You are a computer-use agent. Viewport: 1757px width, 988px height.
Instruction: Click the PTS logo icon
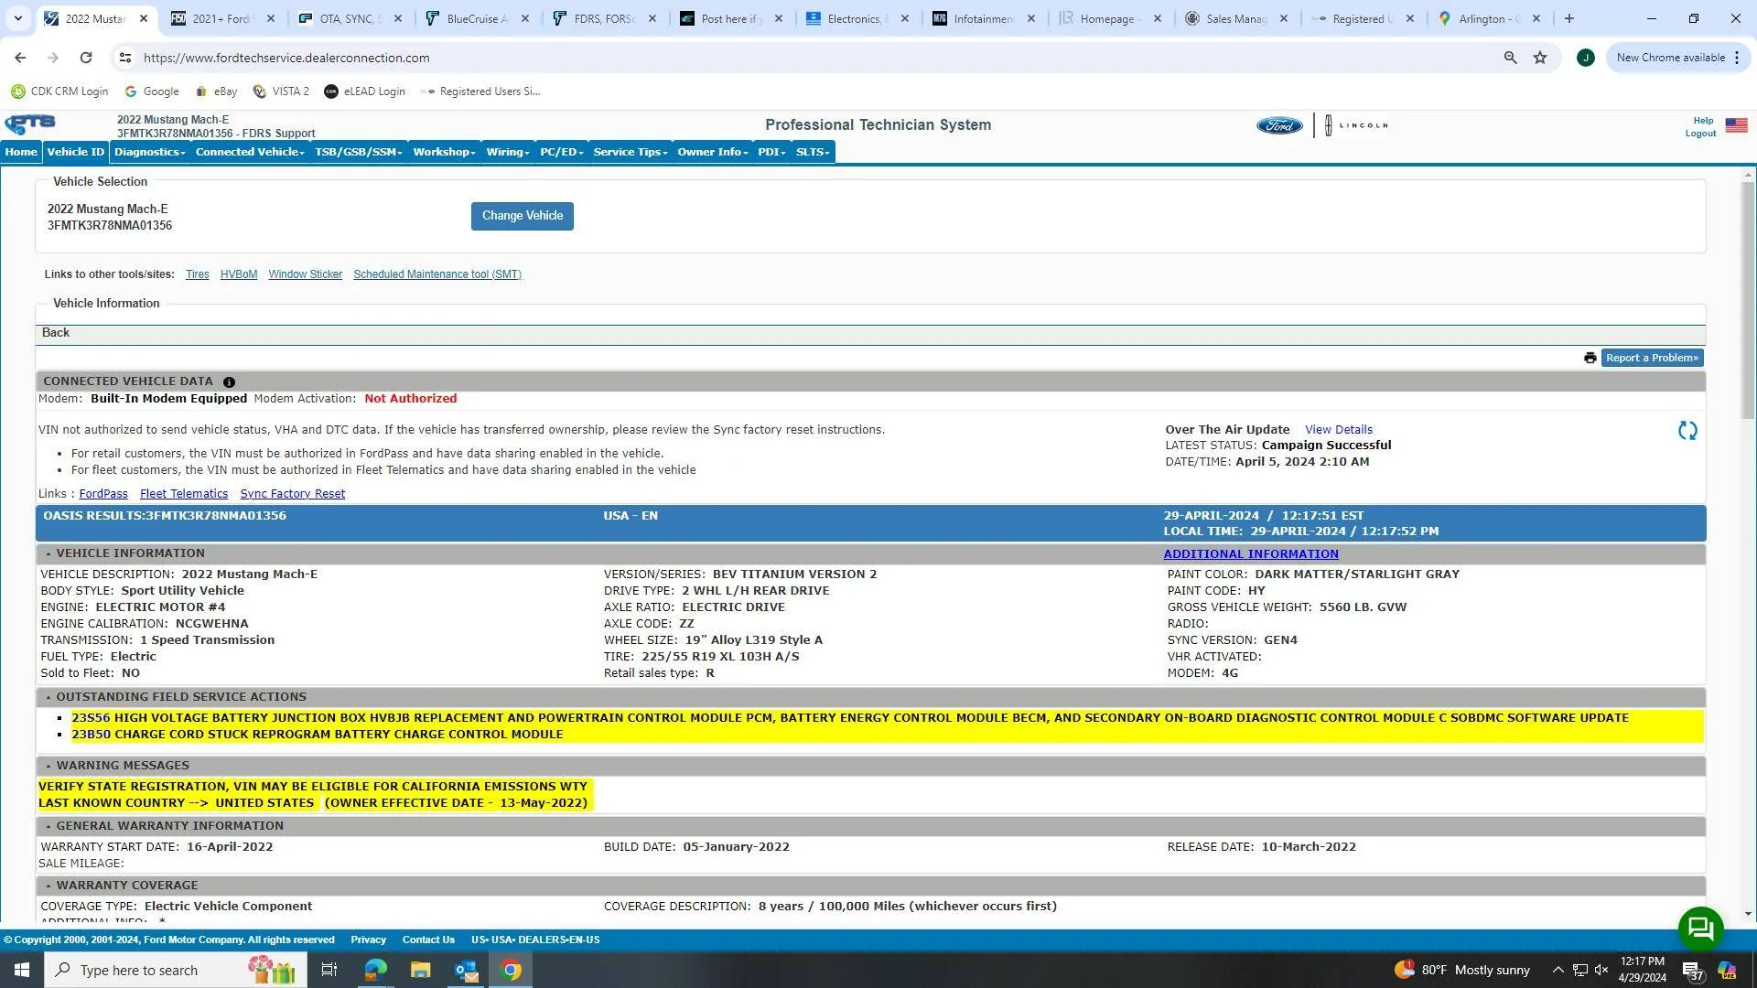tap(30, 124)
